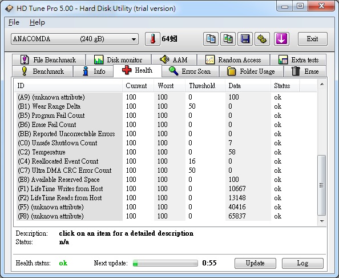
Task: Open the Help menu
Action: coord(37,22)
